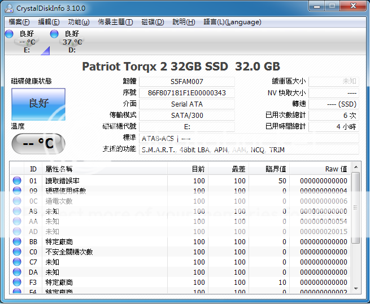Click the transfer mode field SATA/300
Image resolution: width=370 pixels, height=304 pixels.
(187, 116)
